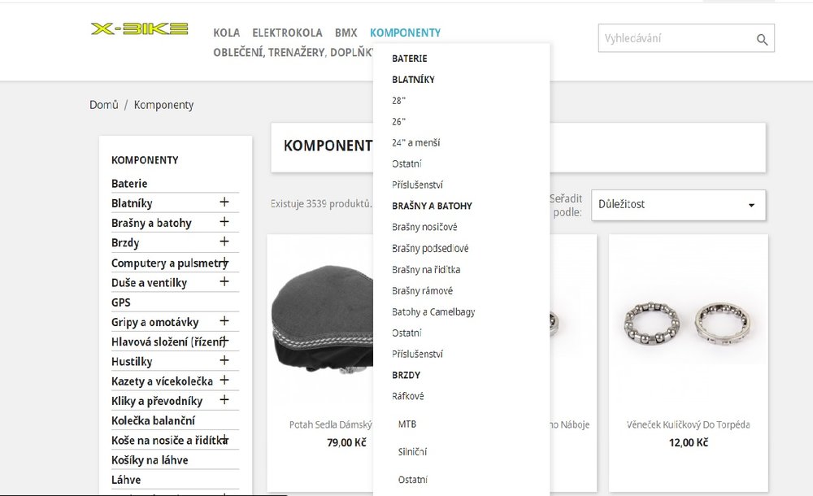Screen dimensions: 813x496
Task: Expand Computery a pulsmetry sidebar category
Action: [224, 262]
